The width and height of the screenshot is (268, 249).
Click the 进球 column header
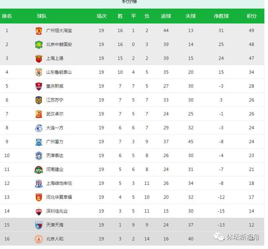coord(166,16)
